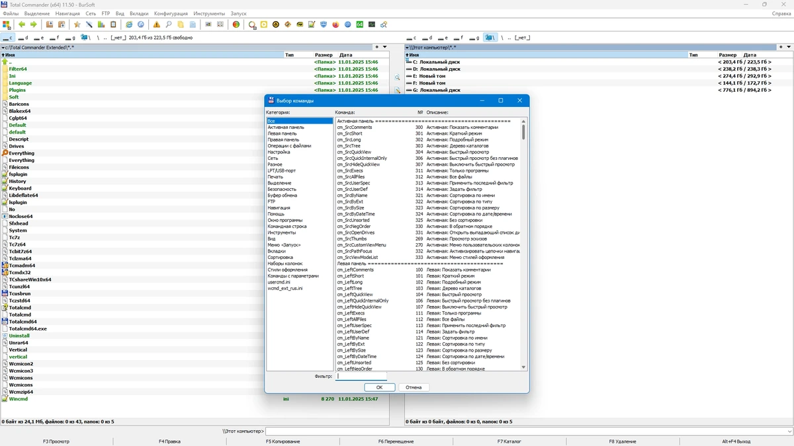This screenshot has width=794, height=446.
Task: Select drive g in left drive bar
Action: 71,38
